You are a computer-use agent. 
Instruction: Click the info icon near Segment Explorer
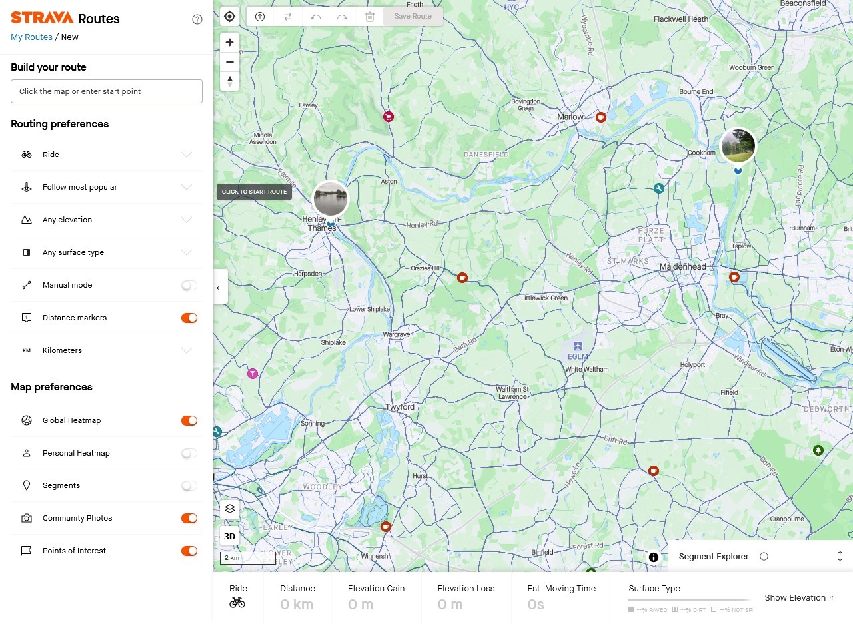(x=764, y=556)
